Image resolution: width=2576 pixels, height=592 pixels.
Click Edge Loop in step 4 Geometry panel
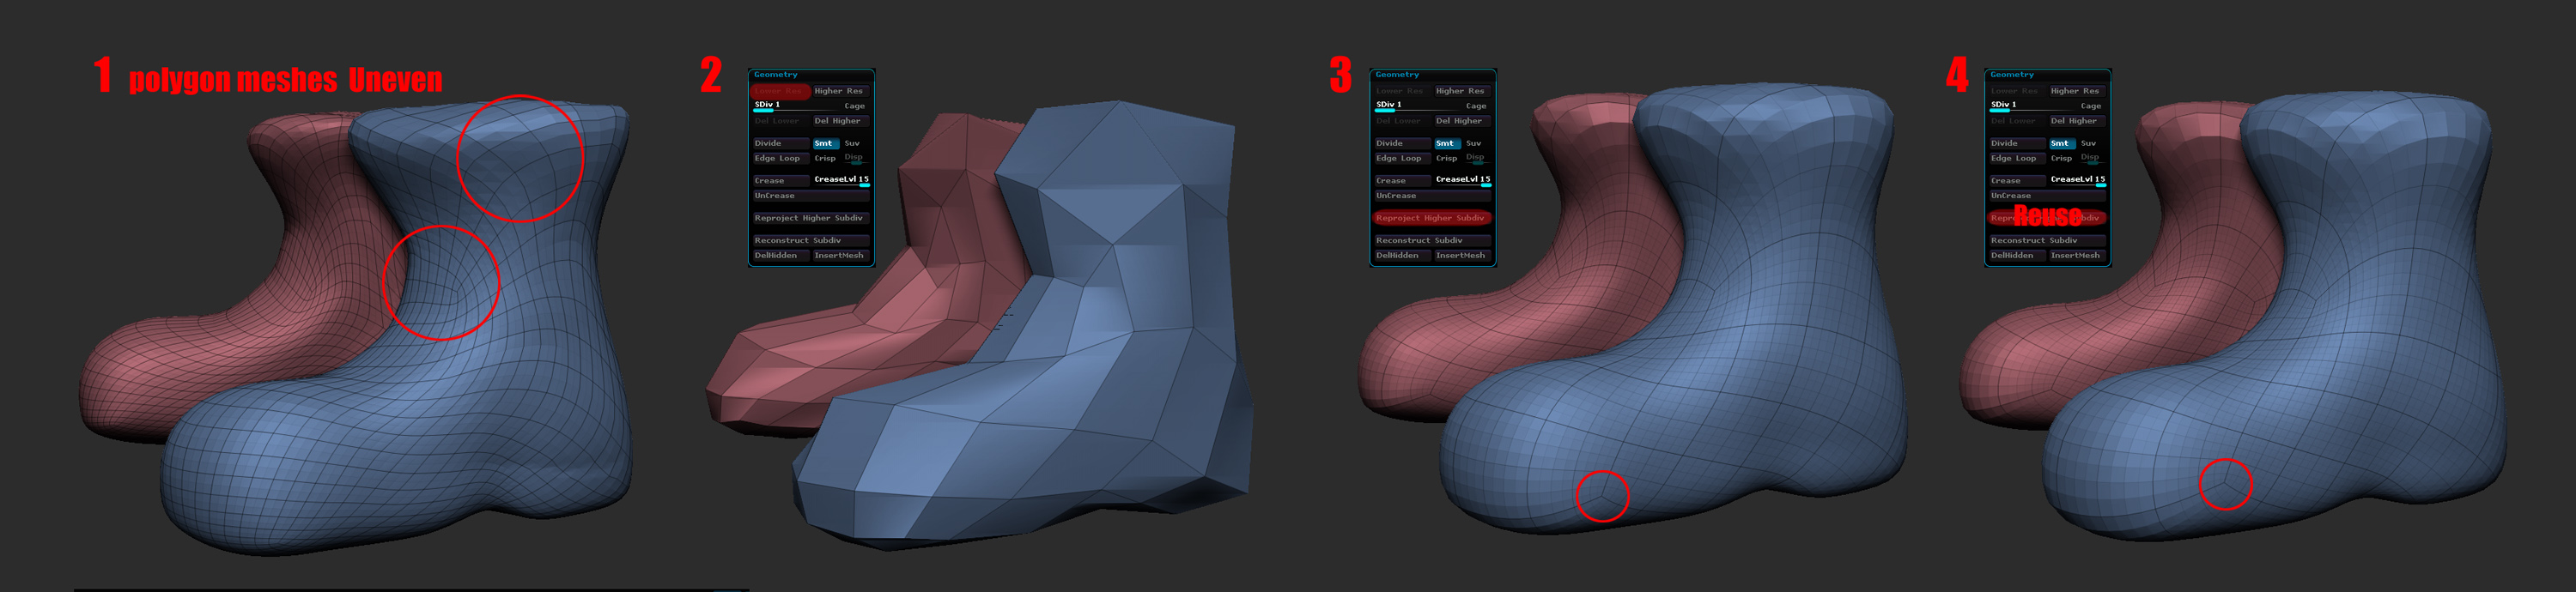click(x=2018, y=158)
